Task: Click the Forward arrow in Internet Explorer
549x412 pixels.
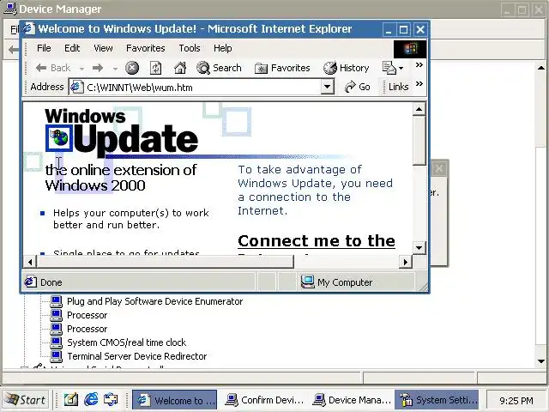Action: coord(98,68)
